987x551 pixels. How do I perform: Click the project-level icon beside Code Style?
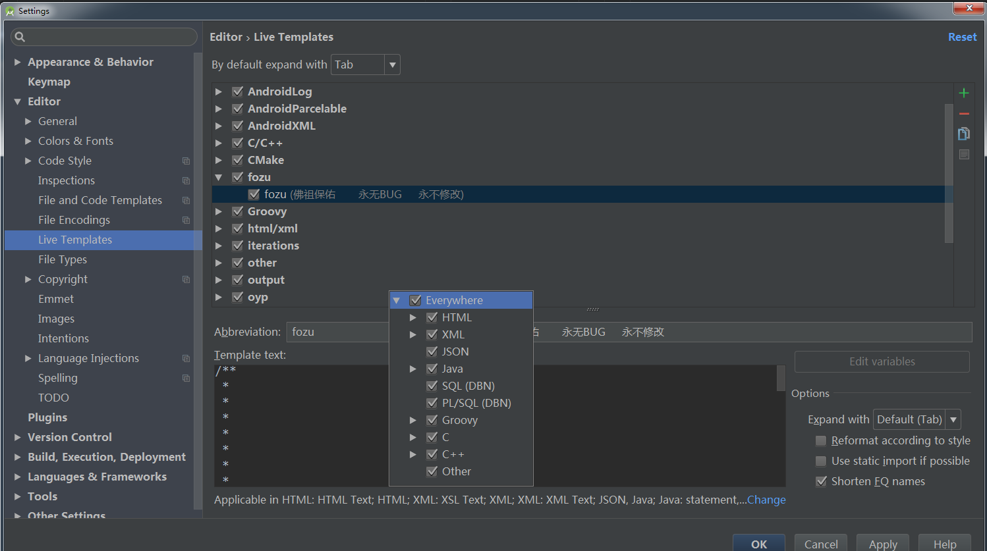point(186,161)
